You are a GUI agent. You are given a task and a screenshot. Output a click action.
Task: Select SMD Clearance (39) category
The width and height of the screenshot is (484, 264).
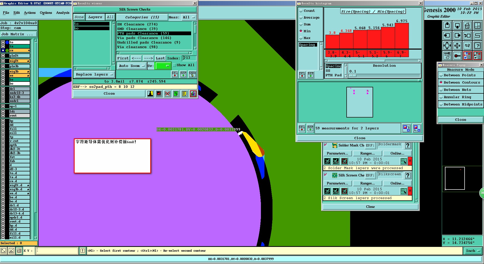154,29
